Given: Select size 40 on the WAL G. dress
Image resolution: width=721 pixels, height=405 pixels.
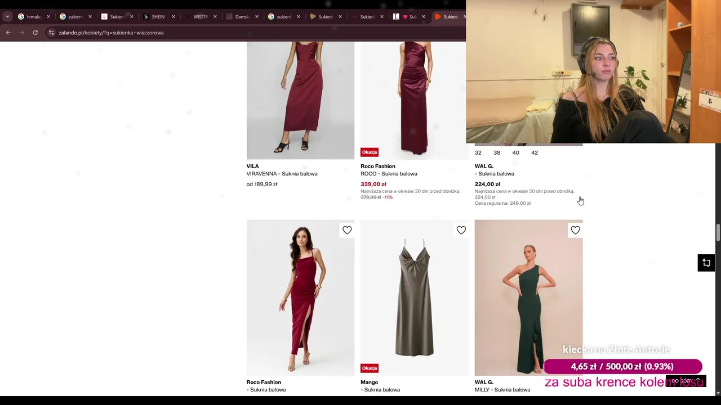Looking at the screenshot, I should pos(515,153).
